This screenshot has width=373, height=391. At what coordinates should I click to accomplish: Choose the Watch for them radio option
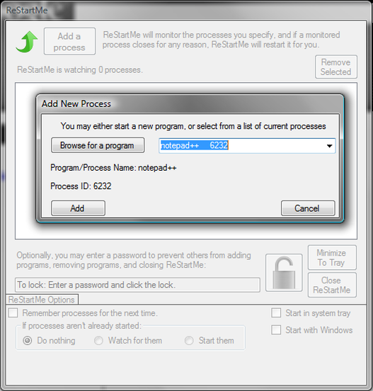click(98, 341)
